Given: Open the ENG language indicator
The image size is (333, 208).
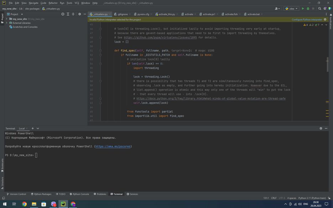Looking at the screenshot, I should pyautogui.click(x=306, y=204).
